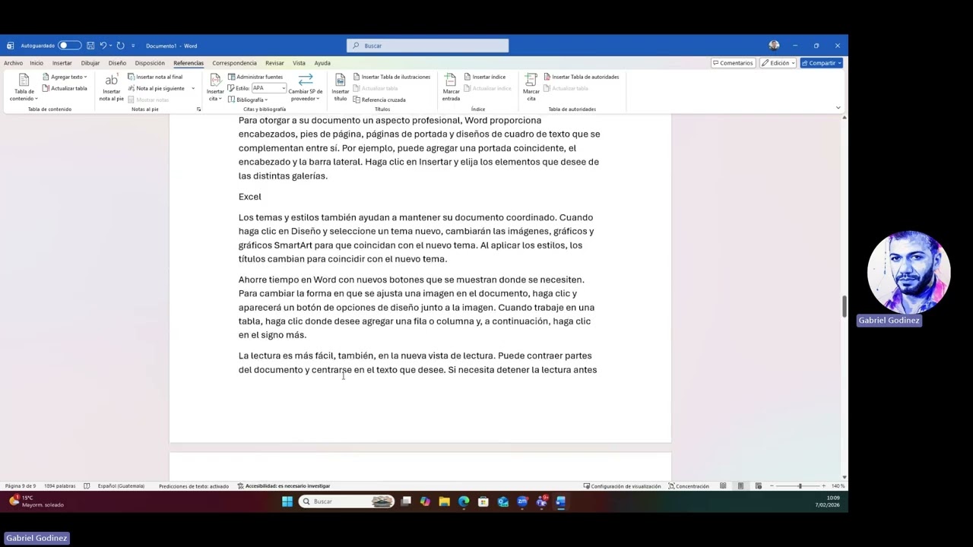Toggle the Autoguardado switch
The width and height of the screenshot is (973, 547).
point(69,46)
